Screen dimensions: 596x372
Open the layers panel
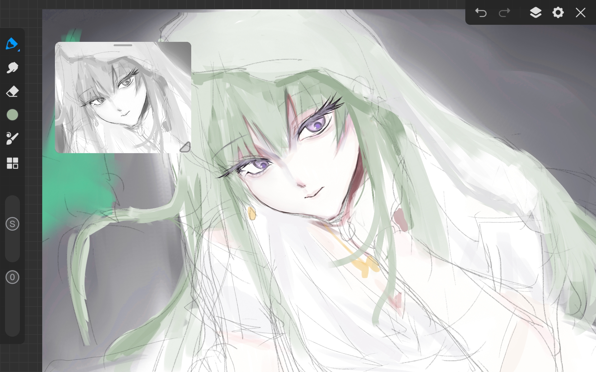[x=535, y=13]
